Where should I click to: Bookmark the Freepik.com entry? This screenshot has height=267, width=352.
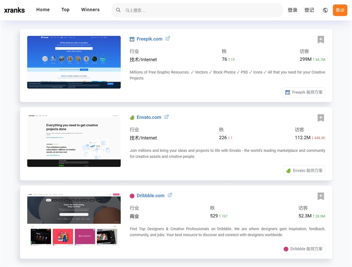(x=321, y=39)
